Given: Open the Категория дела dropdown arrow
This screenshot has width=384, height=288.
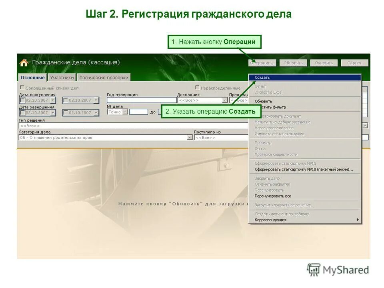Looking at the screenshot, I should coord(190,138).
